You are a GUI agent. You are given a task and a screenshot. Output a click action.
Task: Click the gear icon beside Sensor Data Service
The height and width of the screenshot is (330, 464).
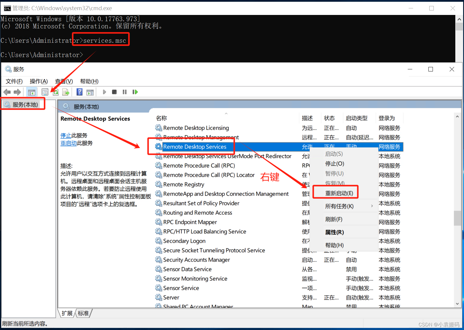[x=159, y=269]
